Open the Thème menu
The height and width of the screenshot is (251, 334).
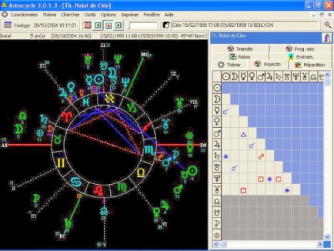coord(49,15)
